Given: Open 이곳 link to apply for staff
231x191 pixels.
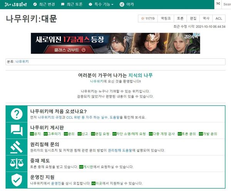Looking at the screenshot, I should pyautogui.click(x=97, y=183).
